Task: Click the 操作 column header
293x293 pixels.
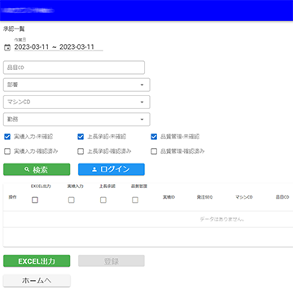Action: pyautogui.click(x=12, y=197)
